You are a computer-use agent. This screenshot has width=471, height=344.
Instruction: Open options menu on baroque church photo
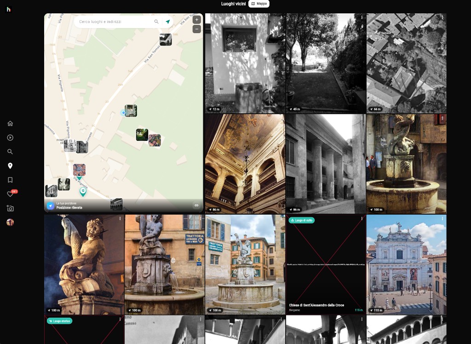coord(442,219)
